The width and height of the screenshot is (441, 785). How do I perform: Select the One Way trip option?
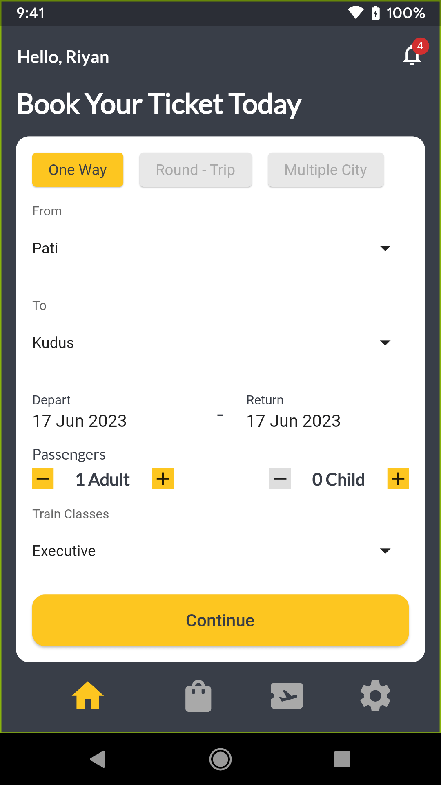click(78, 170)
